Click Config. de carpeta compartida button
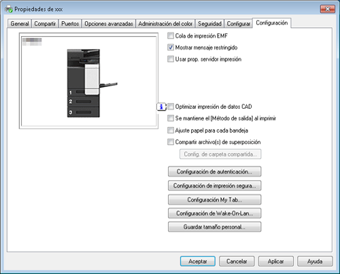Screen dimensions: 340x274 tap(220, 154)
